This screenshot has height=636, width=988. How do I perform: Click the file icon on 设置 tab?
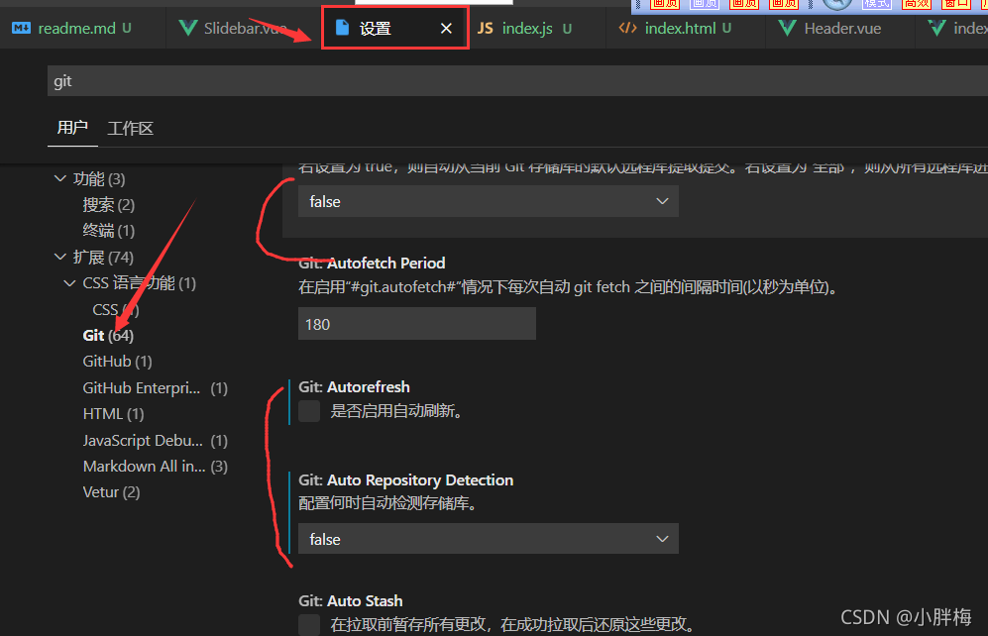(342, 28)
